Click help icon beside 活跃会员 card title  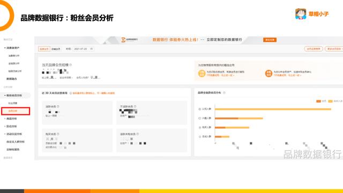tap(58, 106)
